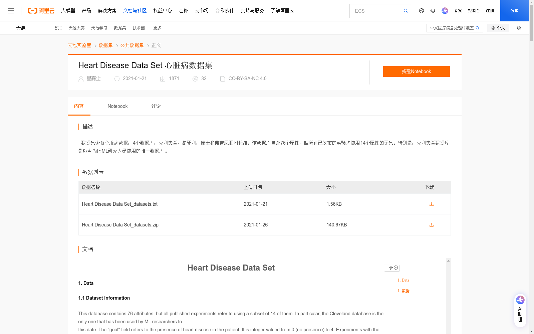This screenshot has width=534, height=334.
Task: Toggle the fullscreen expand icon
Action: pos(519,28)
